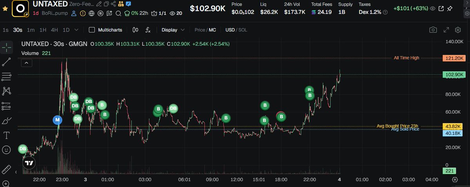Select the ruler measure tool
470x187 pixels.
click(x=6, y=170)
